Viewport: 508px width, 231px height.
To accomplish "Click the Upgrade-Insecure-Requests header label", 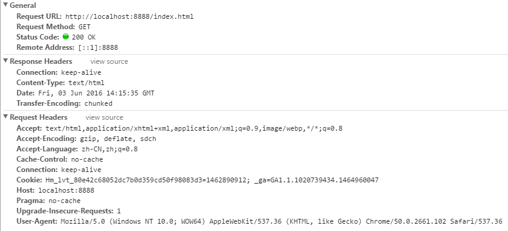I will click(x=65, y=211).
